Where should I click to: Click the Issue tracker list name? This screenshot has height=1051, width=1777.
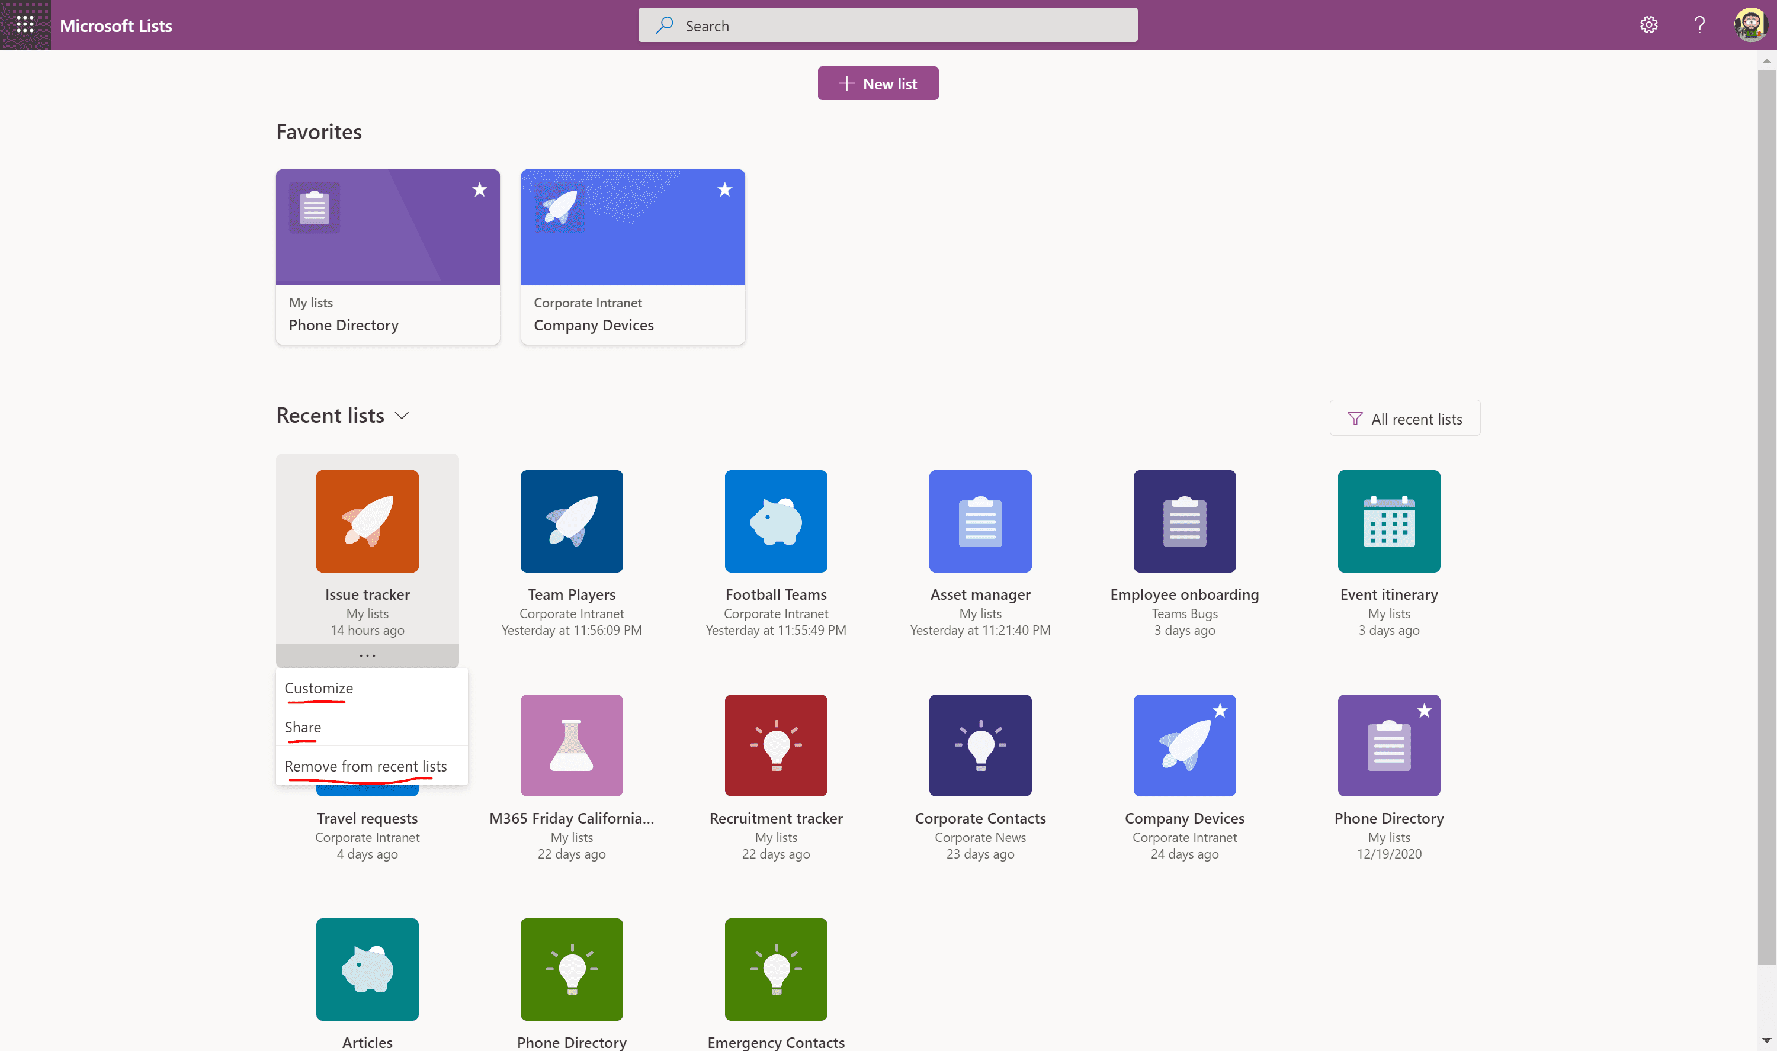coord(367,594)
